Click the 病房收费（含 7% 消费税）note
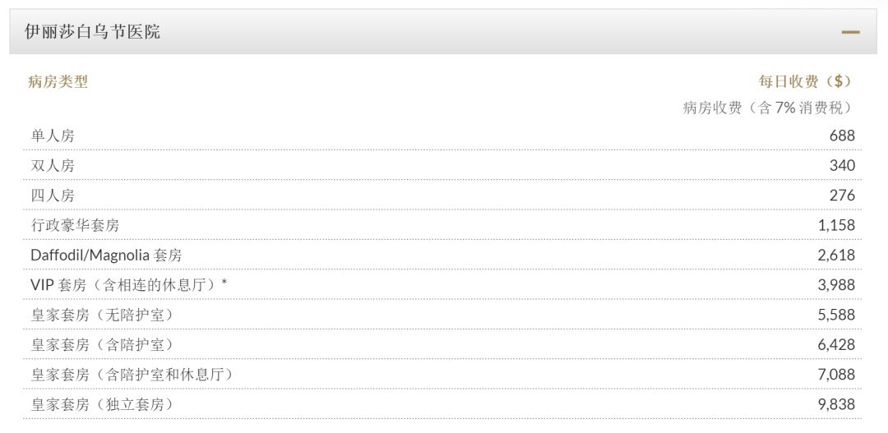The height and width of the screenshot is (433, 888). [769, 108]
